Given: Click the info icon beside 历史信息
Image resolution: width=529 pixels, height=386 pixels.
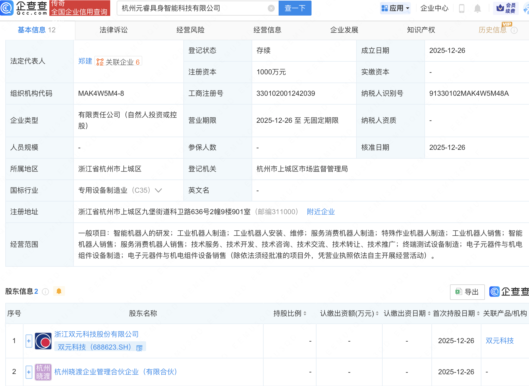Looking at the screenshot, I should point(514,30).
